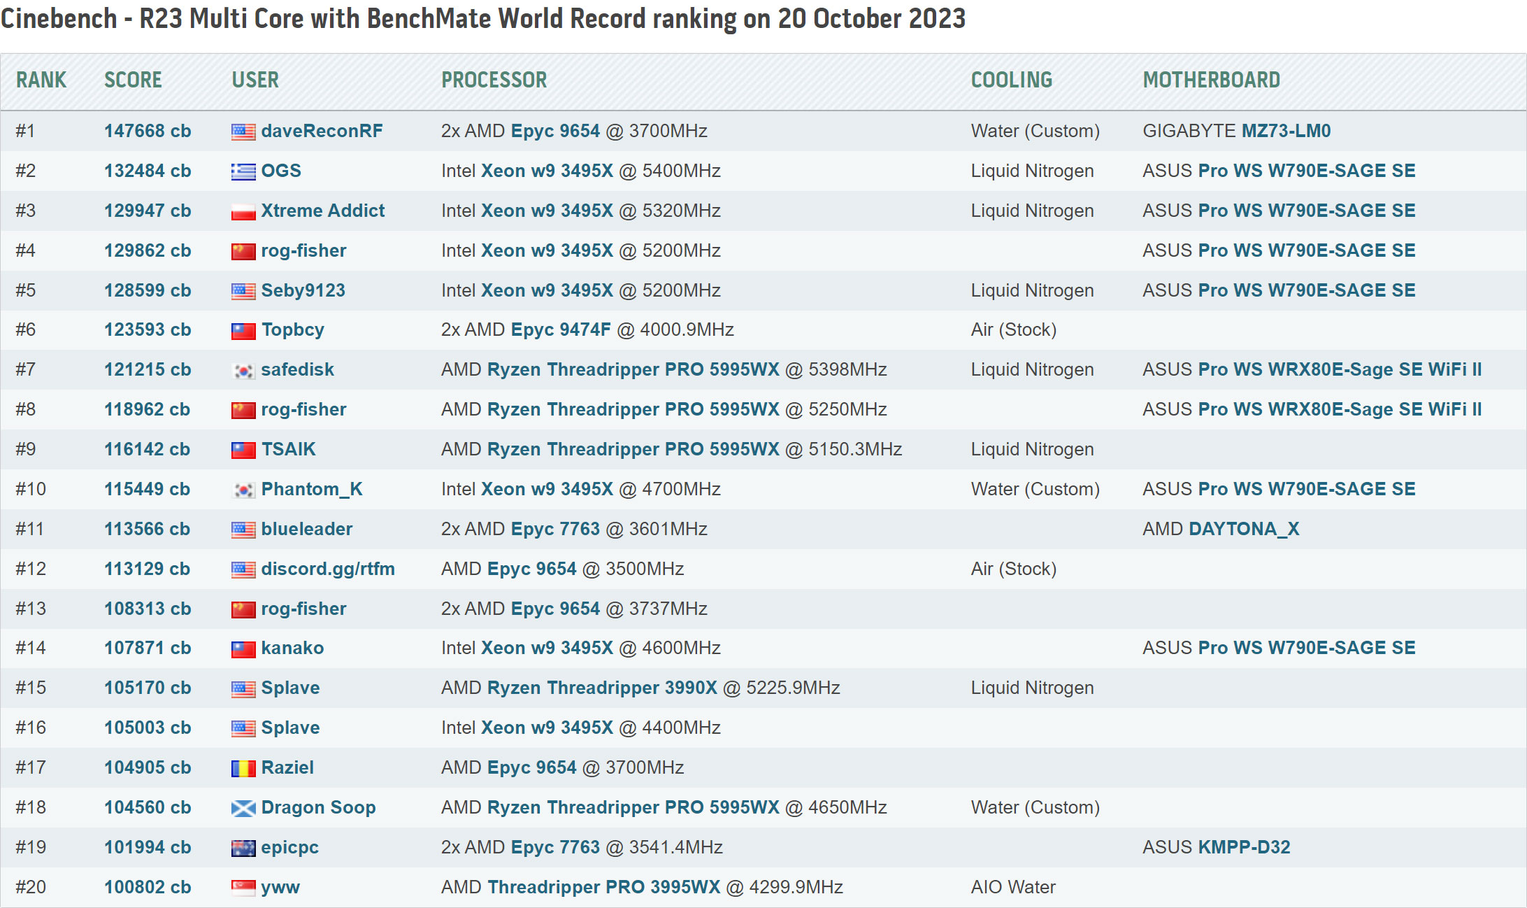Open blueleader user profile

pyautogui.click(x=306, y=529)
